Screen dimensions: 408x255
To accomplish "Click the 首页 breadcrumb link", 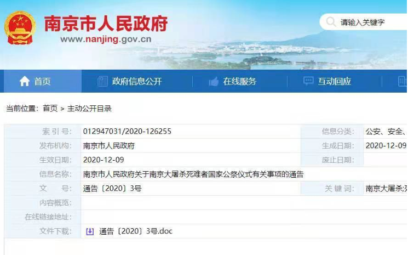I will [x=50, y=109].
